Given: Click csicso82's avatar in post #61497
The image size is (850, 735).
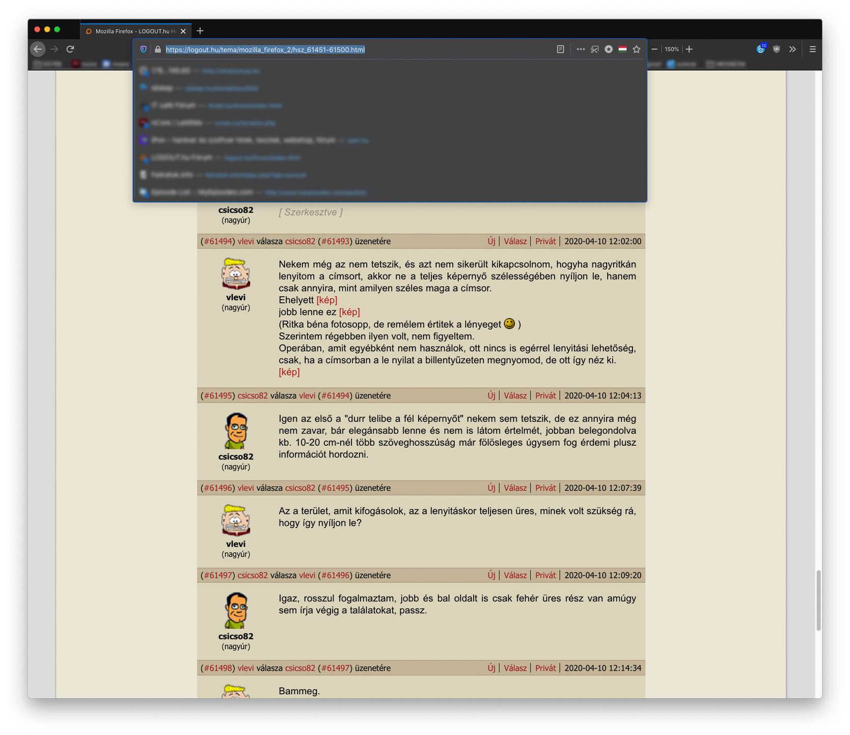Looking at the screenshot, I should pos(237,610).
